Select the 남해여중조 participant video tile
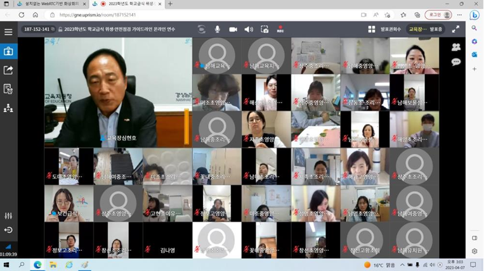Image resolution: width=484 pixels, height=271 pixels. [x=118, y=167]
